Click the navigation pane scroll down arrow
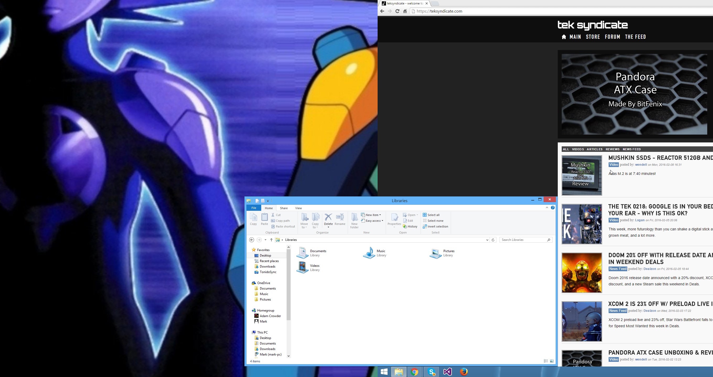 [x=288, y=356]
